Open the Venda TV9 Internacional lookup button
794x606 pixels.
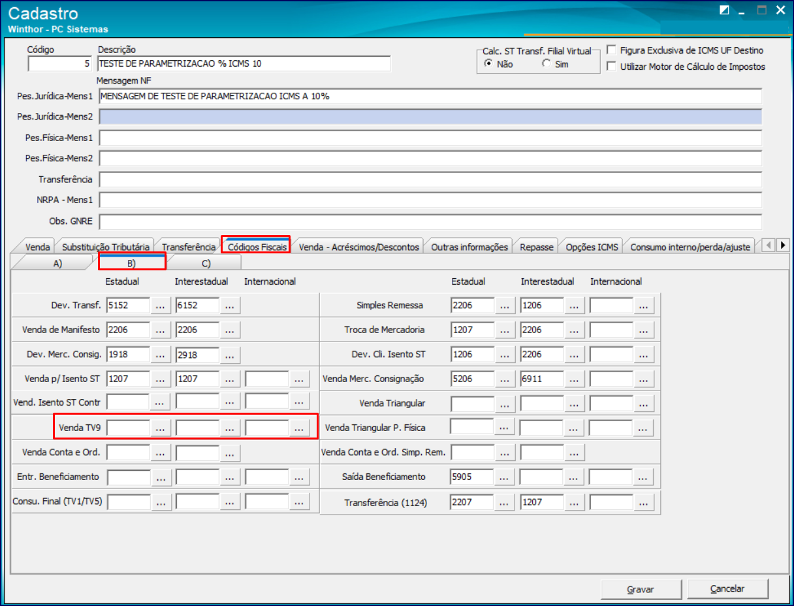coord(298,428)
